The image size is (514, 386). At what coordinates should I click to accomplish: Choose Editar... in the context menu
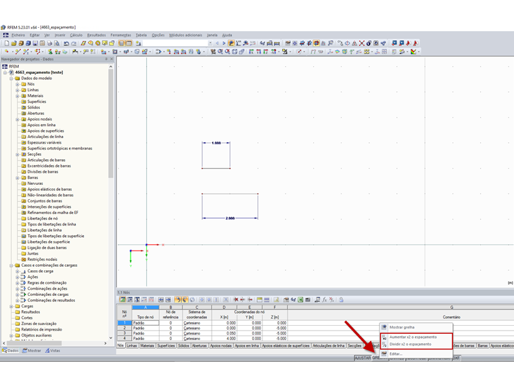(417, 353)
